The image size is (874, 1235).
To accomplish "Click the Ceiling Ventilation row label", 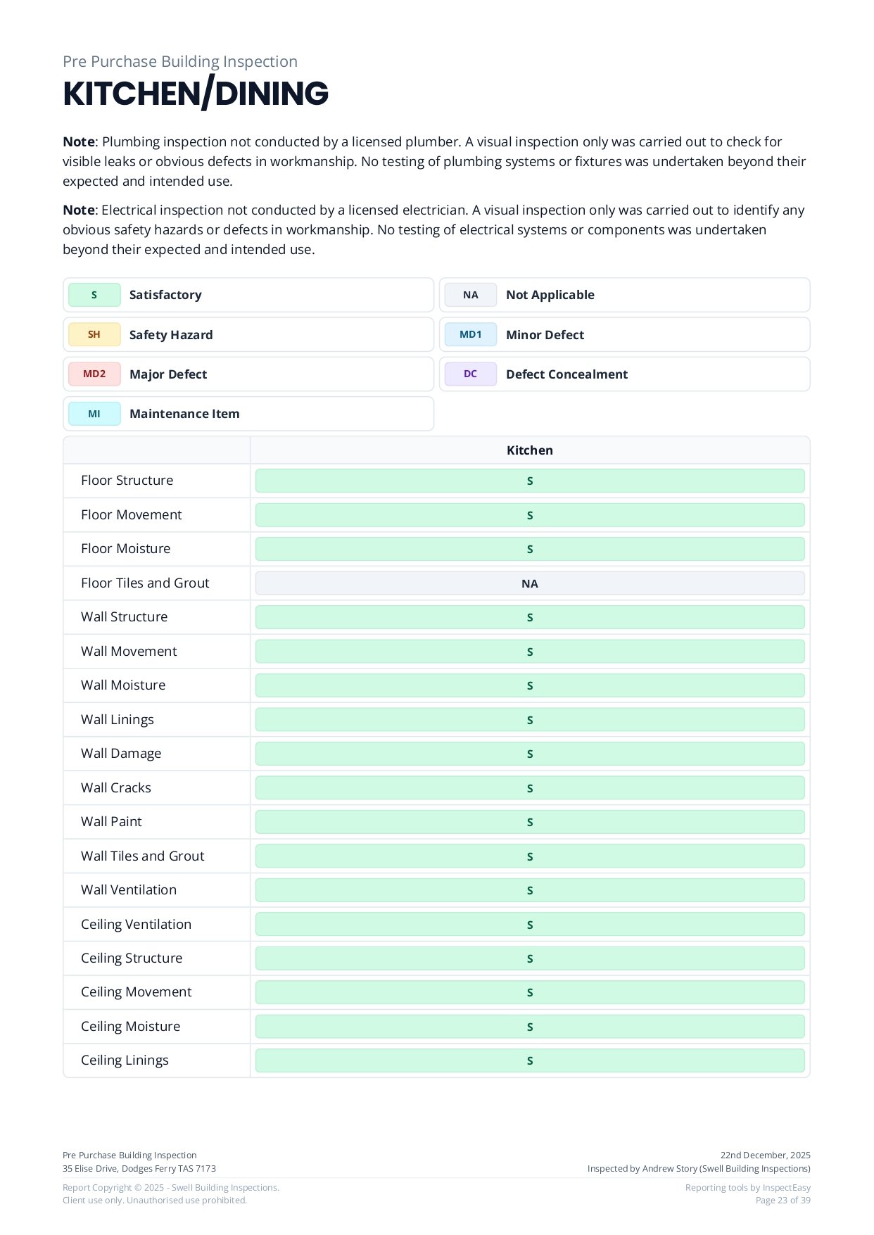I will coord(136,924).
